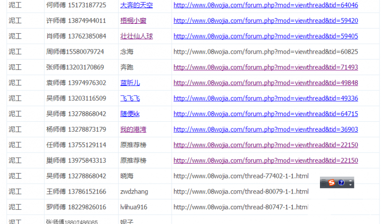Screen dimensions: 381x224
Task: Open the URL ending in tid=59405
Action: 266,36
